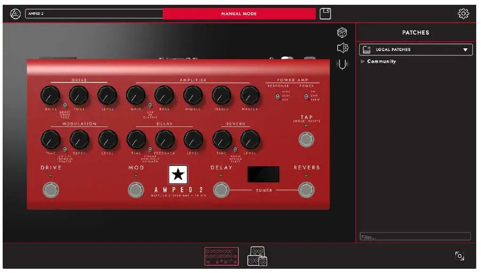Viewport: 481px width, 273px height.
Task: Click the Drive section TONE knob
Action: [79, 96]
